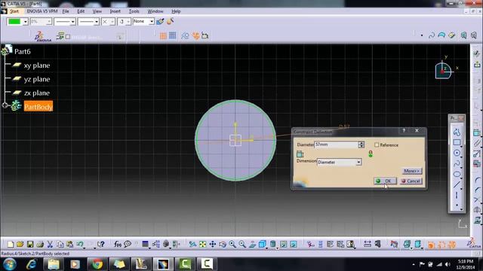Click the Pan arrows icon
The width and height of the screenshot is (483, 271).
[x=213, y=244]
